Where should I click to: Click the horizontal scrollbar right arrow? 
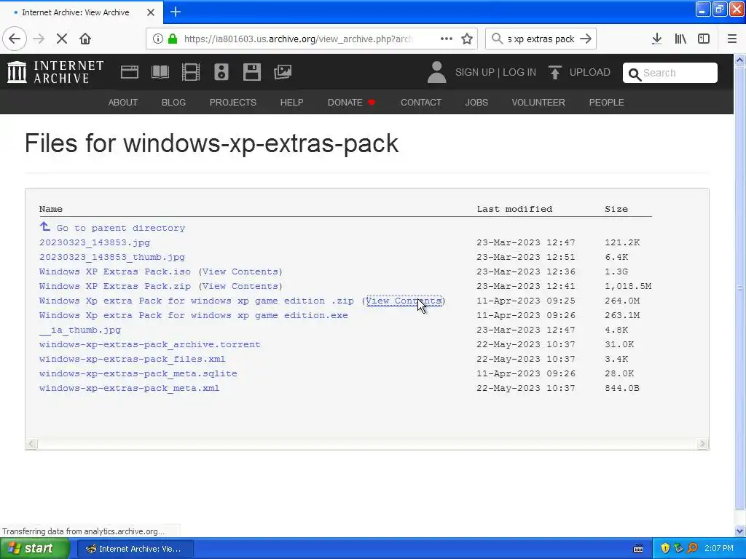(702, 443)
